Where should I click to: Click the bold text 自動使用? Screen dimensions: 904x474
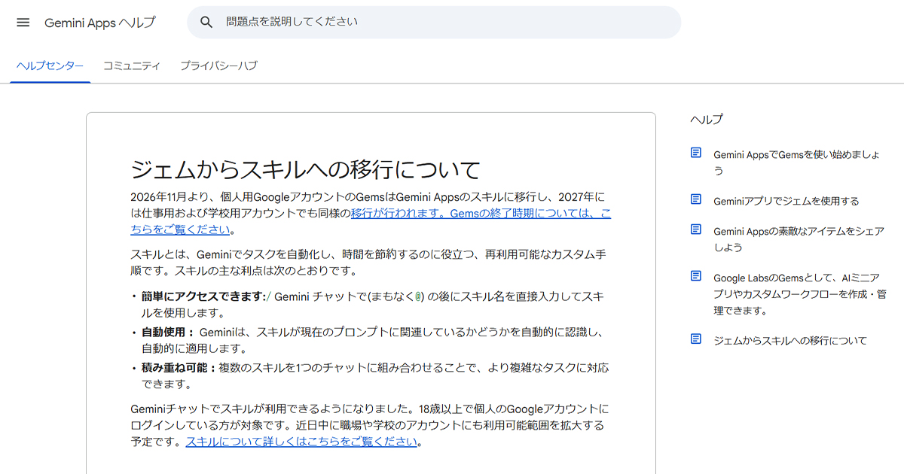(163, 332)
